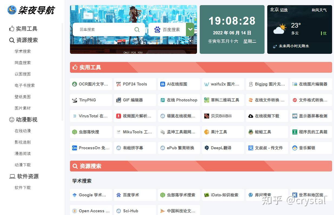
Task: Select 图片素材 in the sidebar
Action: [x=23, y=108]
